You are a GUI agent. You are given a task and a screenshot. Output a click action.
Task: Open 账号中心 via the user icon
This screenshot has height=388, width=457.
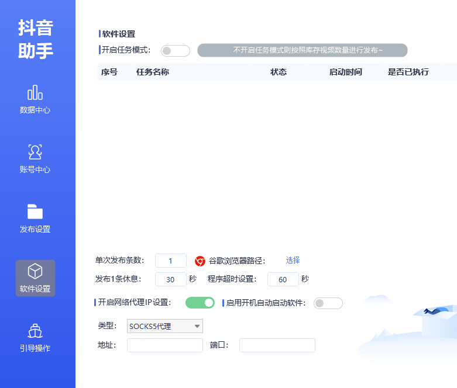tap(35, 152)
